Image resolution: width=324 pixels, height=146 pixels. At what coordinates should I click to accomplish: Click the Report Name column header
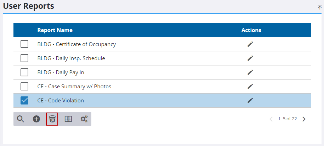(55, 30)
